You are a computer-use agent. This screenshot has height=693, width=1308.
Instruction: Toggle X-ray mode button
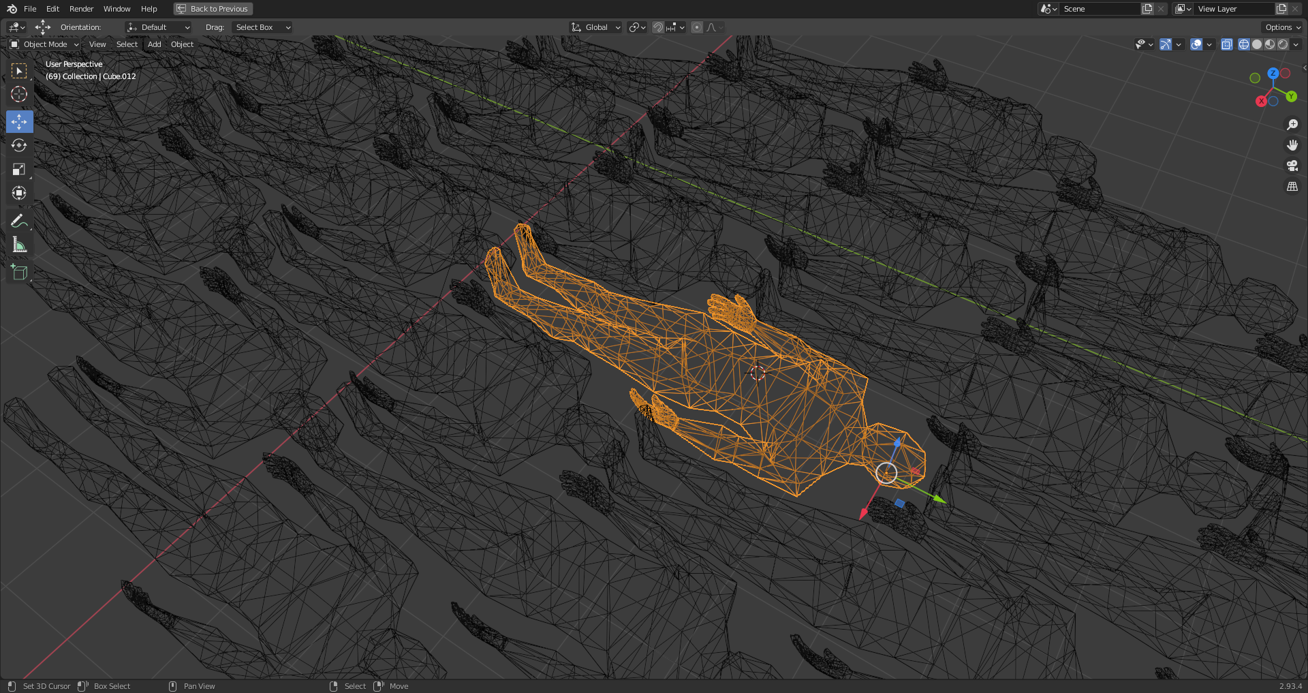coord(1226,44)
